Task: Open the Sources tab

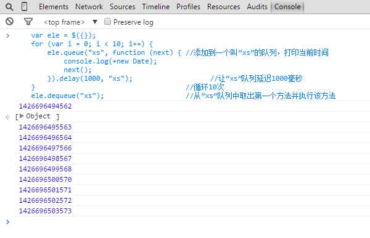Action: 123,7
